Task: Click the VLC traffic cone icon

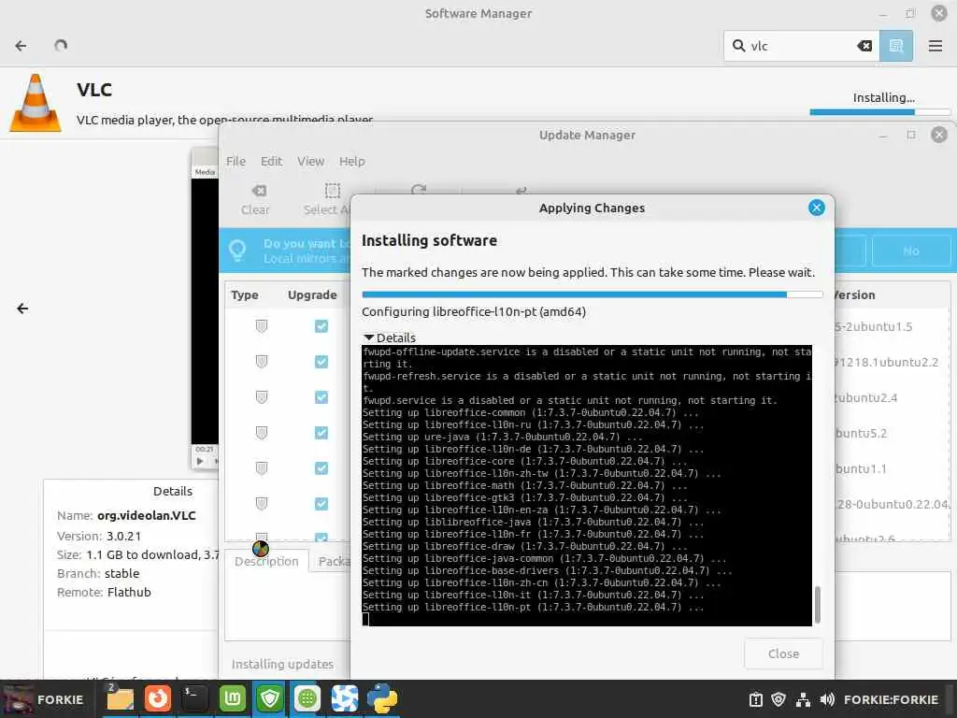Action: tap(36, 103)
